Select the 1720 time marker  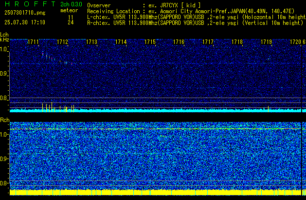pos(295,42)
